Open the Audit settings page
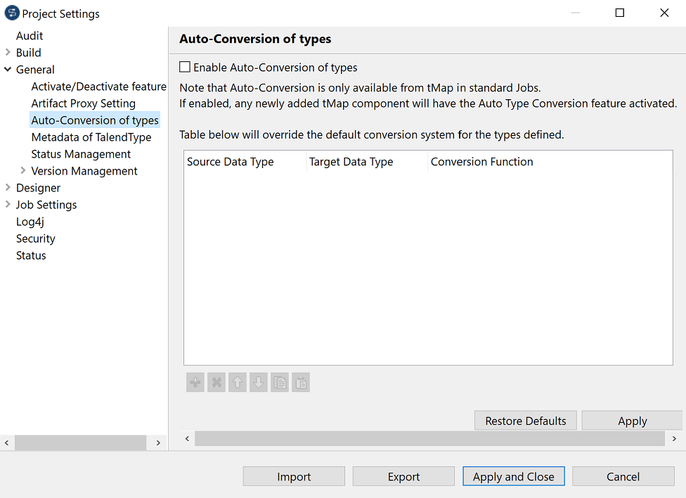This screenshot has height=498, width=686. point(30,35)
